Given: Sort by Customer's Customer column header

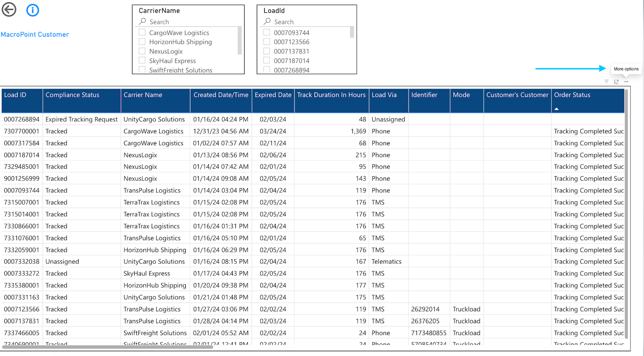Looking at the screenshot, I should [x=517, y=101].
